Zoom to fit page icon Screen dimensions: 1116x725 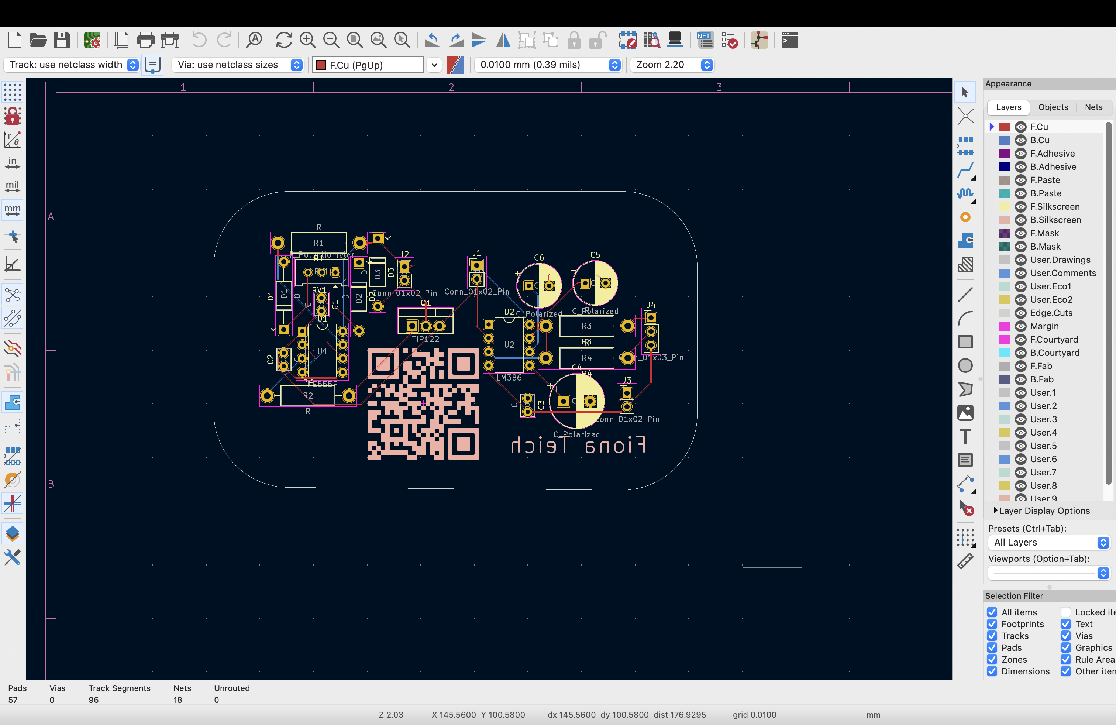tap(355, 40)
